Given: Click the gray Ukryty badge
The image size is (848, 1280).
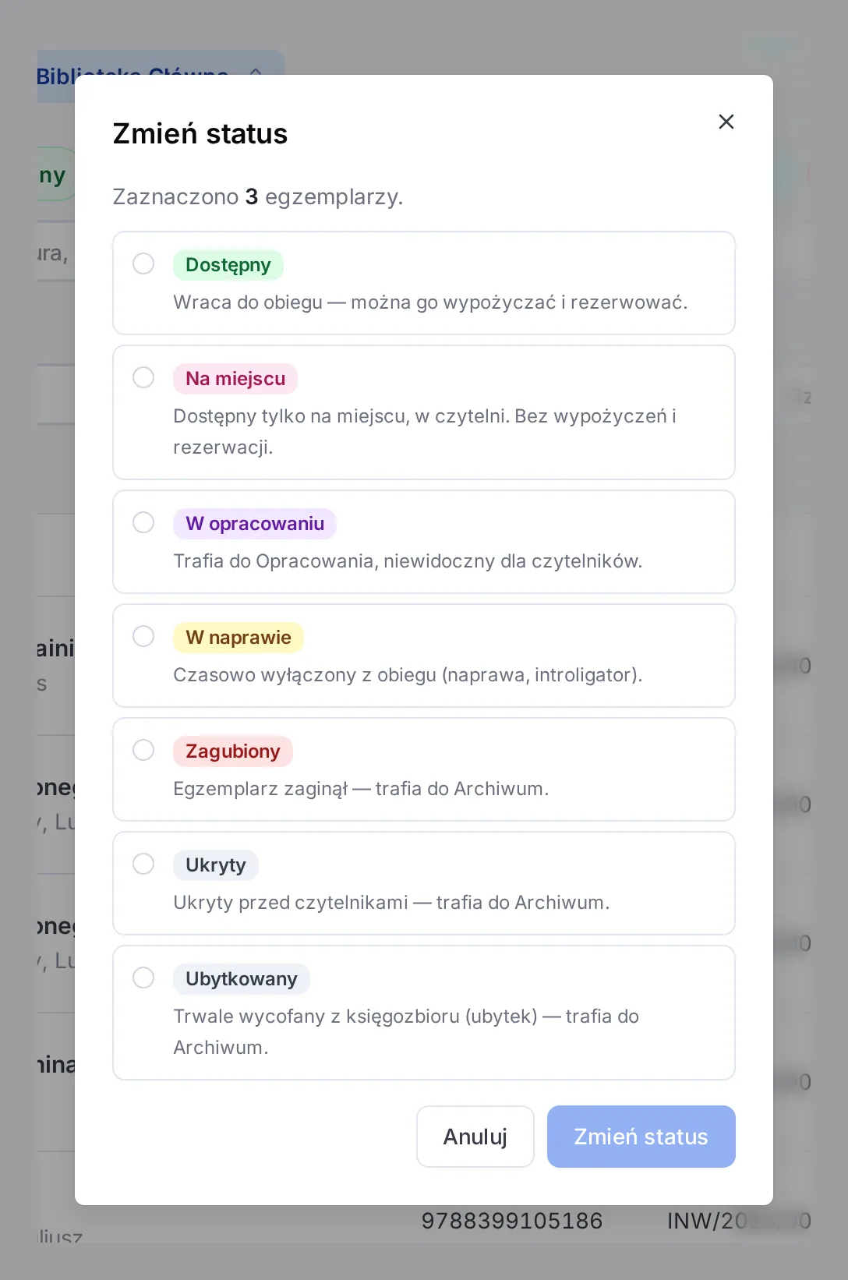Looking at the screenshot, I should [216, 865].
